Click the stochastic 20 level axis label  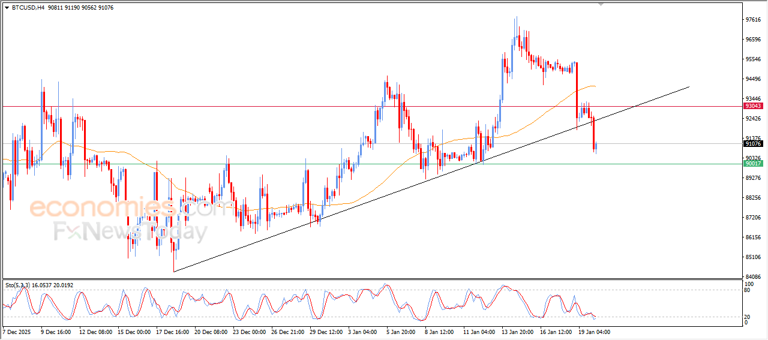click(748, 317)
